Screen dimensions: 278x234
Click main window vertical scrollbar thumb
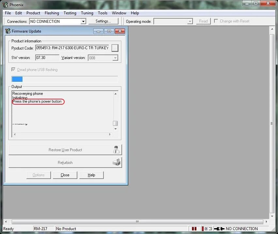272,124
